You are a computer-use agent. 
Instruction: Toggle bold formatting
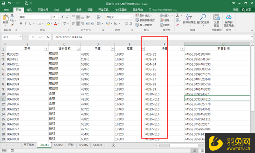tap(21, 23)
